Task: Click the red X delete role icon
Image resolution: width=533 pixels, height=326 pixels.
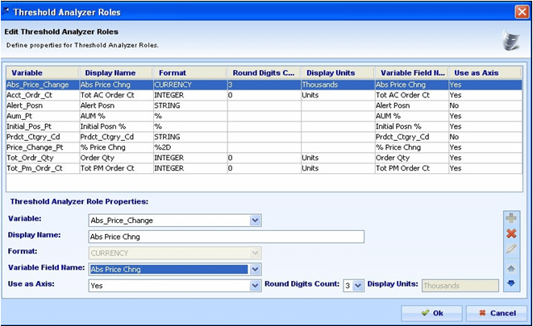Action: [x=511, y=233]
